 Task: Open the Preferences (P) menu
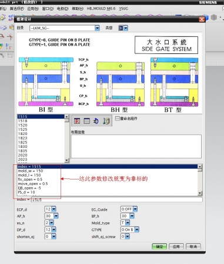point(17,9)
